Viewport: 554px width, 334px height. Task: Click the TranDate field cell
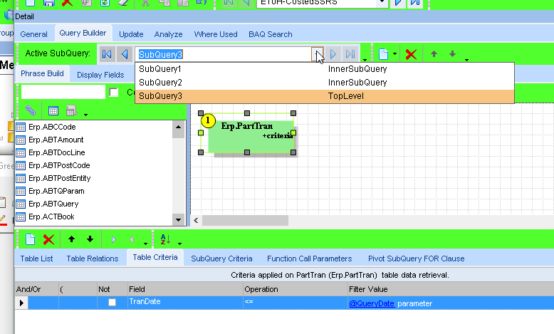click(185, 302)
